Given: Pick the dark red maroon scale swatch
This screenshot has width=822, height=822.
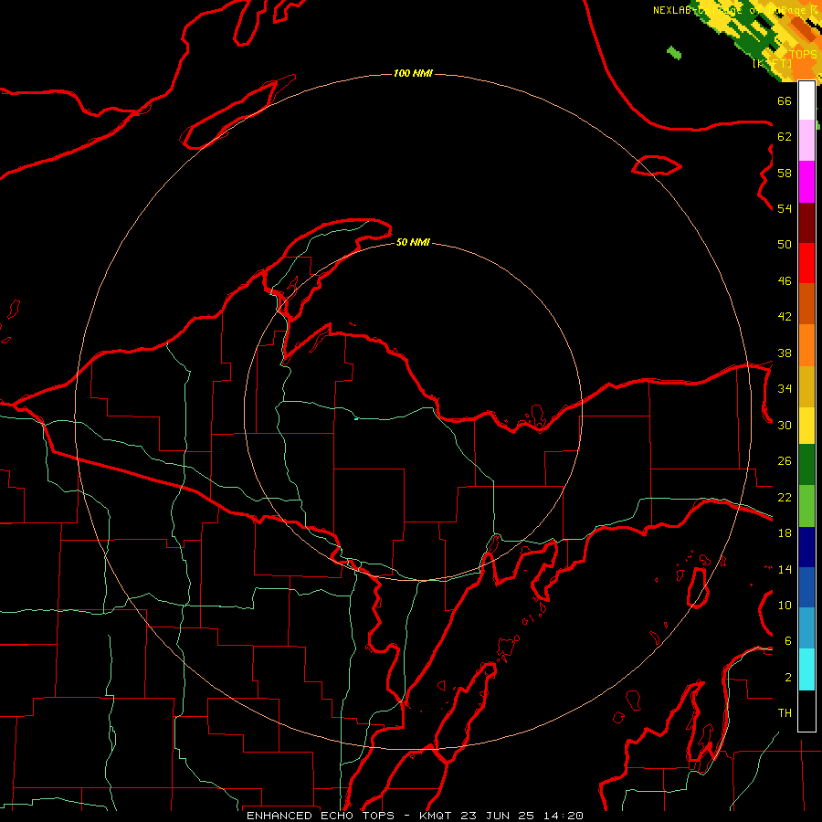Looking at the screenshot, I should pyautogui.click(x=806, y=223).
